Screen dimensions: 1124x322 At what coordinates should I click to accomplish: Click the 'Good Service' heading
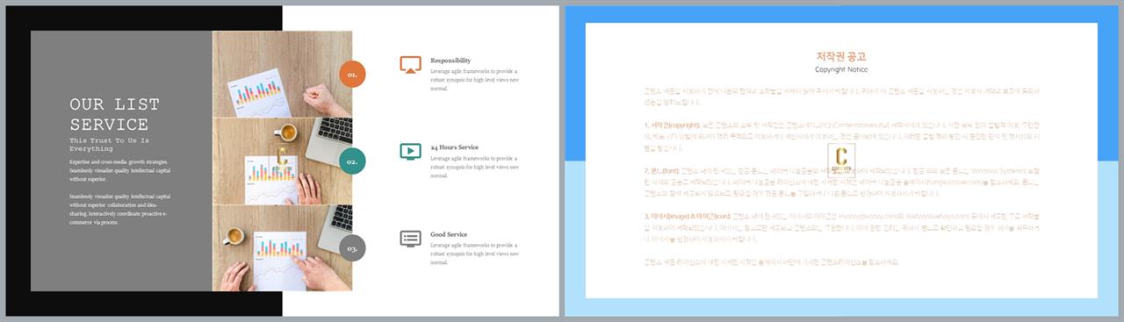[x=449, y=234]
